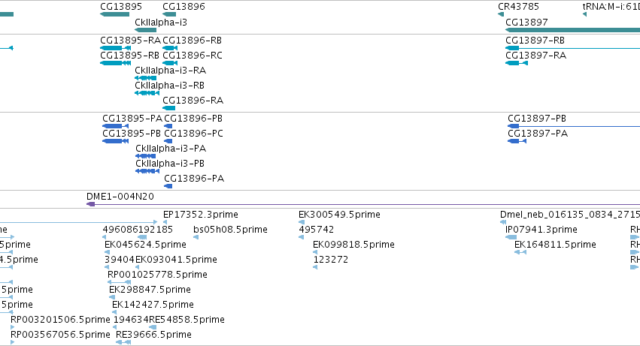Open protein CG13895-PA
Viewport: 640px width, 346px height.
[132, 119]
